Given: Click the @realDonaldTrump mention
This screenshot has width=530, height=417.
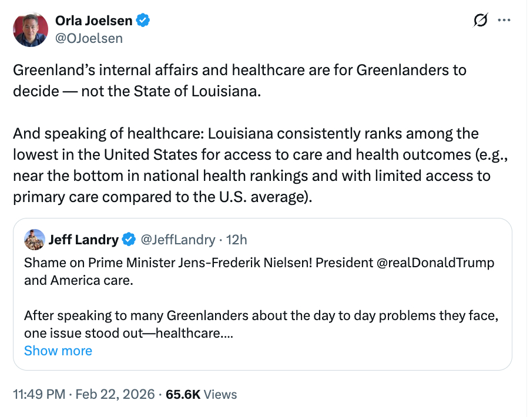Looking at the screenshot, I should [x=435, y=262].
